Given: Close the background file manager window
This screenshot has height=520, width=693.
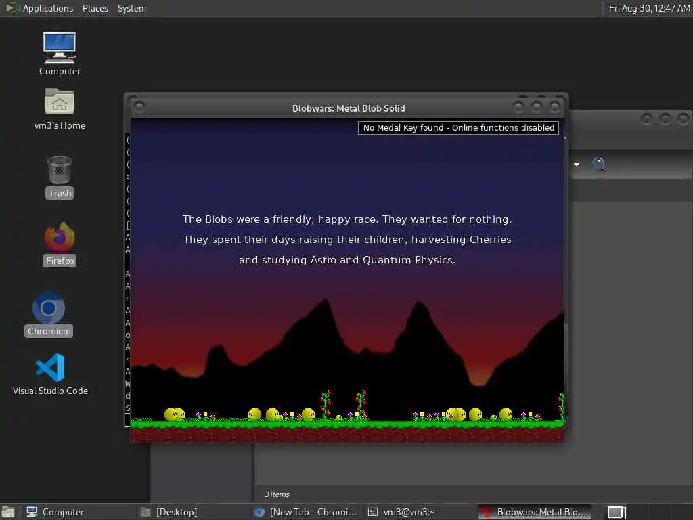Looking at the screenshot, I should tap(683, 119).
